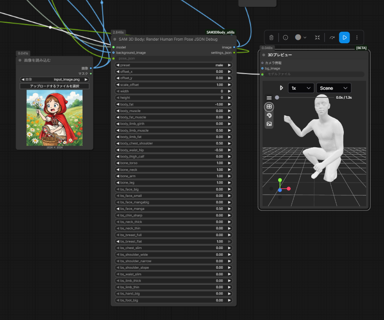Image resolution: width=384 pixels, height=320 pixels.
Task: Play the 3D preview animation
Action: pos(281,88)
